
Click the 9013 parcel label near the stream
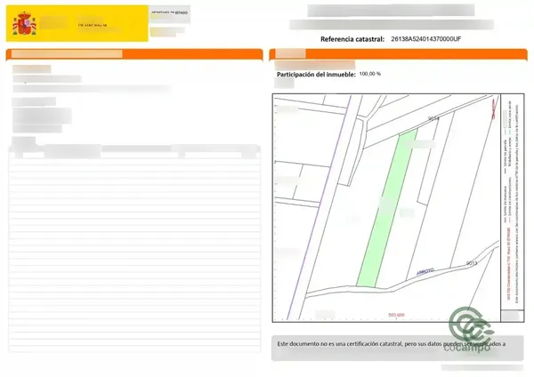[472, 263]
